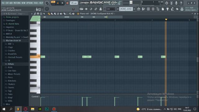199x112 pixels.
Task: Click the tempo 145 display
Action: pyautogui.click(x=74, y=3)
